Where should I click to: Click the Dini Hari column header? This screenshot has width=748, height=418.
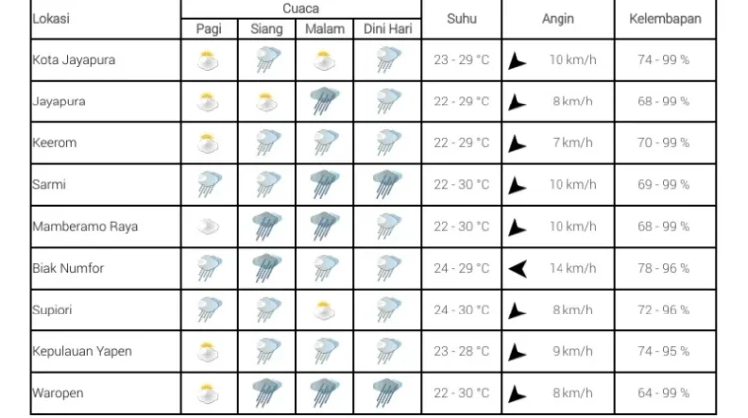pos(387,29)
